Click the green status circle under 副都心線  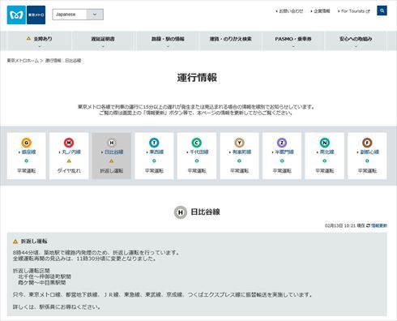(x=367, y=160)
